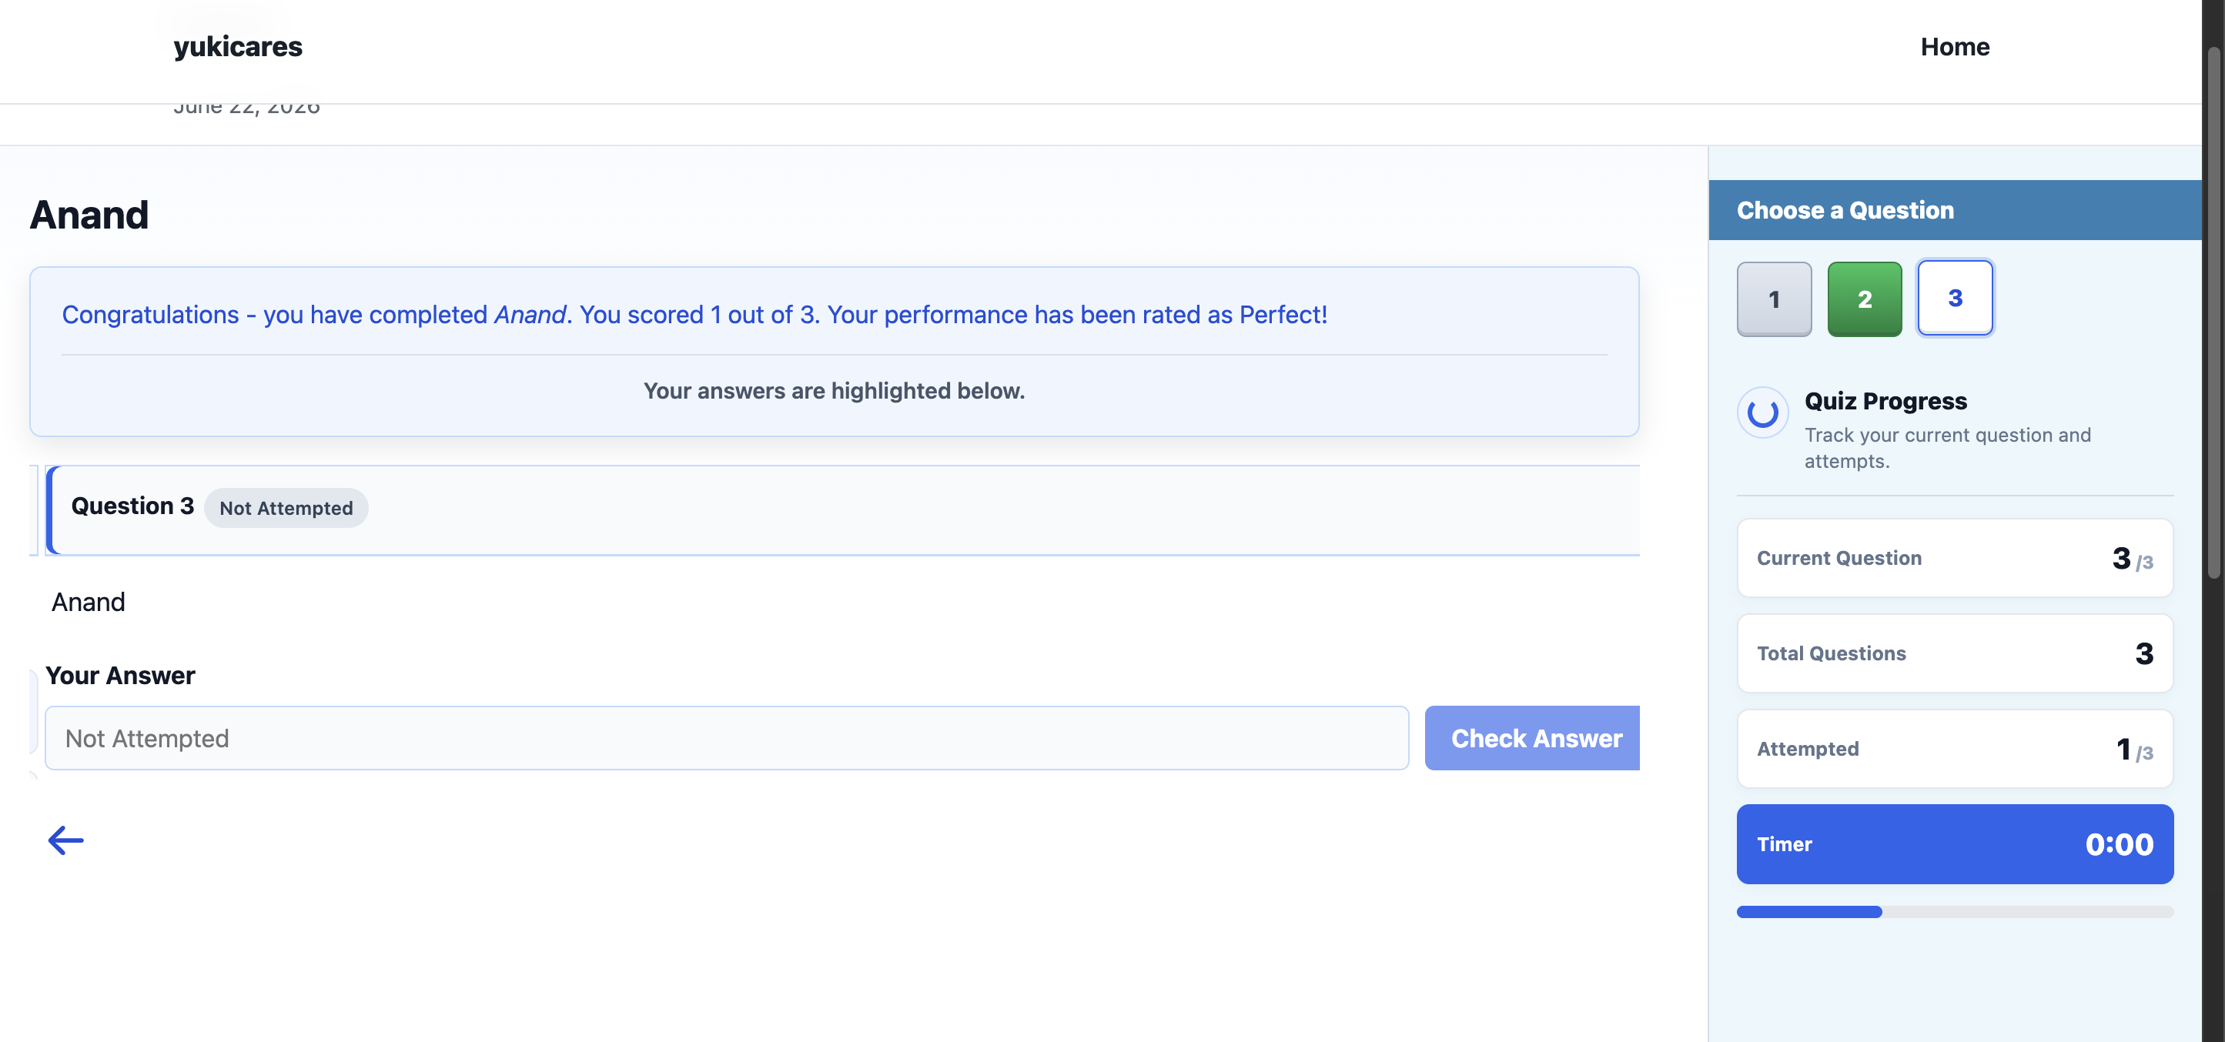Screen dimensions: 2225x1042
Task: Click the Quiz Progress spinner icon
Action: pyautogui.click(x=1763, y=412)
